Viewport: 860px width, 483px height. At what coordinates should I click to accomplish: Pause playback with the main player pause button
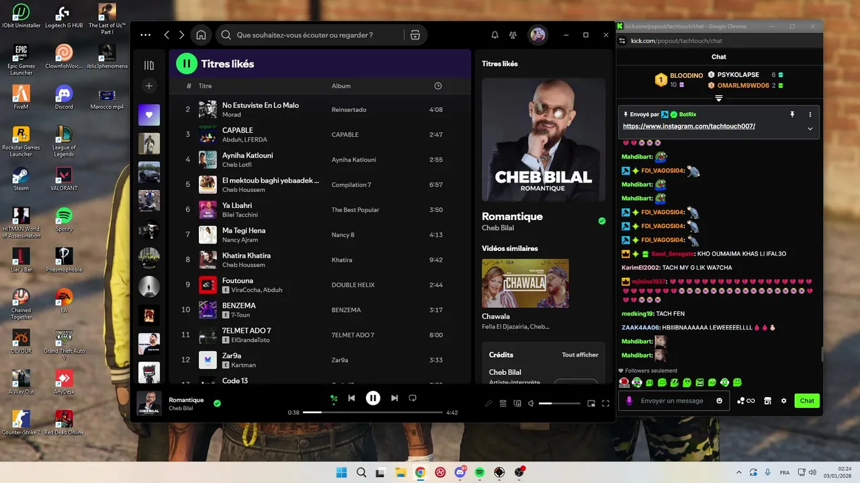pos(373,398)
